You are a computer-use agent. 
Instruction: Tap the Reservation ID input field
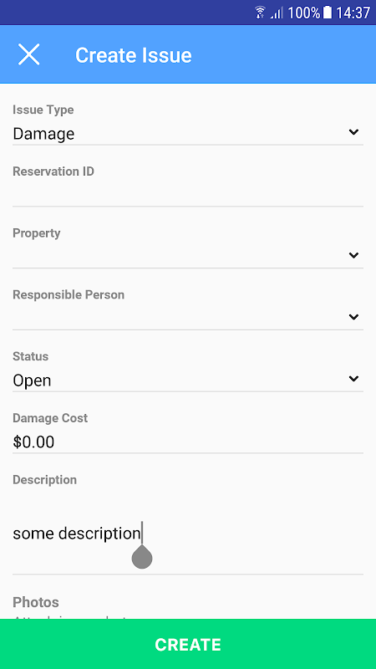point(188,195)
